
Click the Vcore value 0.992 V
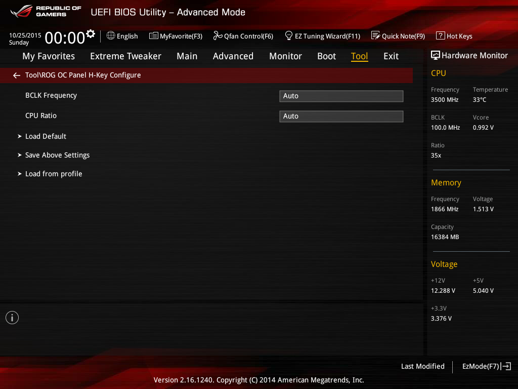click(x=483, y=127)
